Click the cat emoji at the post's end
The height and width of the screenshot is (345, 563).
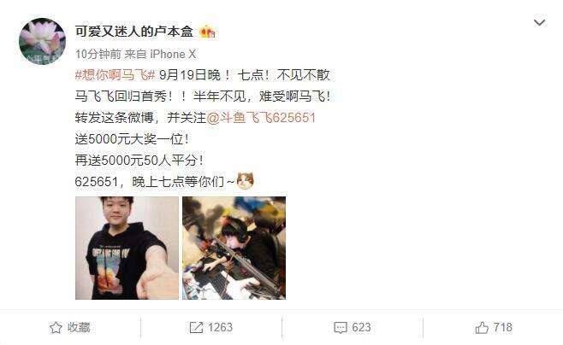246,181
